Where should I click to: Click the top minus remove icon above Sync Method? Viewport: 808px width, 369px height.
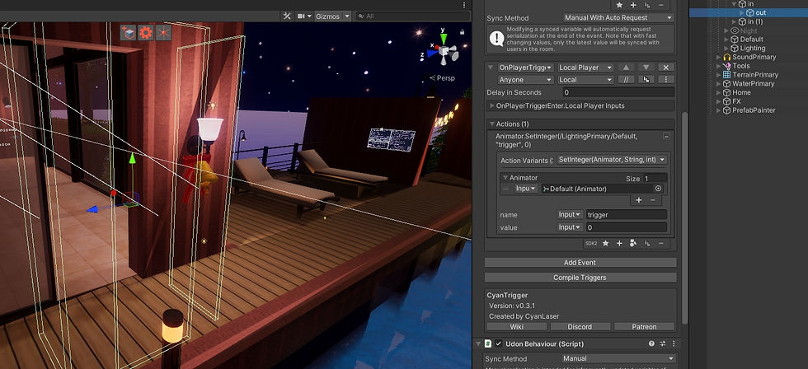(661, 5)
